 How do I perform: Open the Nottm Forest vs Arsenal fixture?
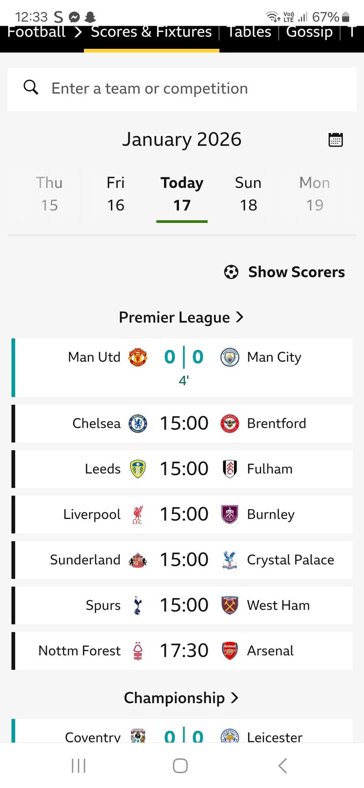[x=183, y=651]
